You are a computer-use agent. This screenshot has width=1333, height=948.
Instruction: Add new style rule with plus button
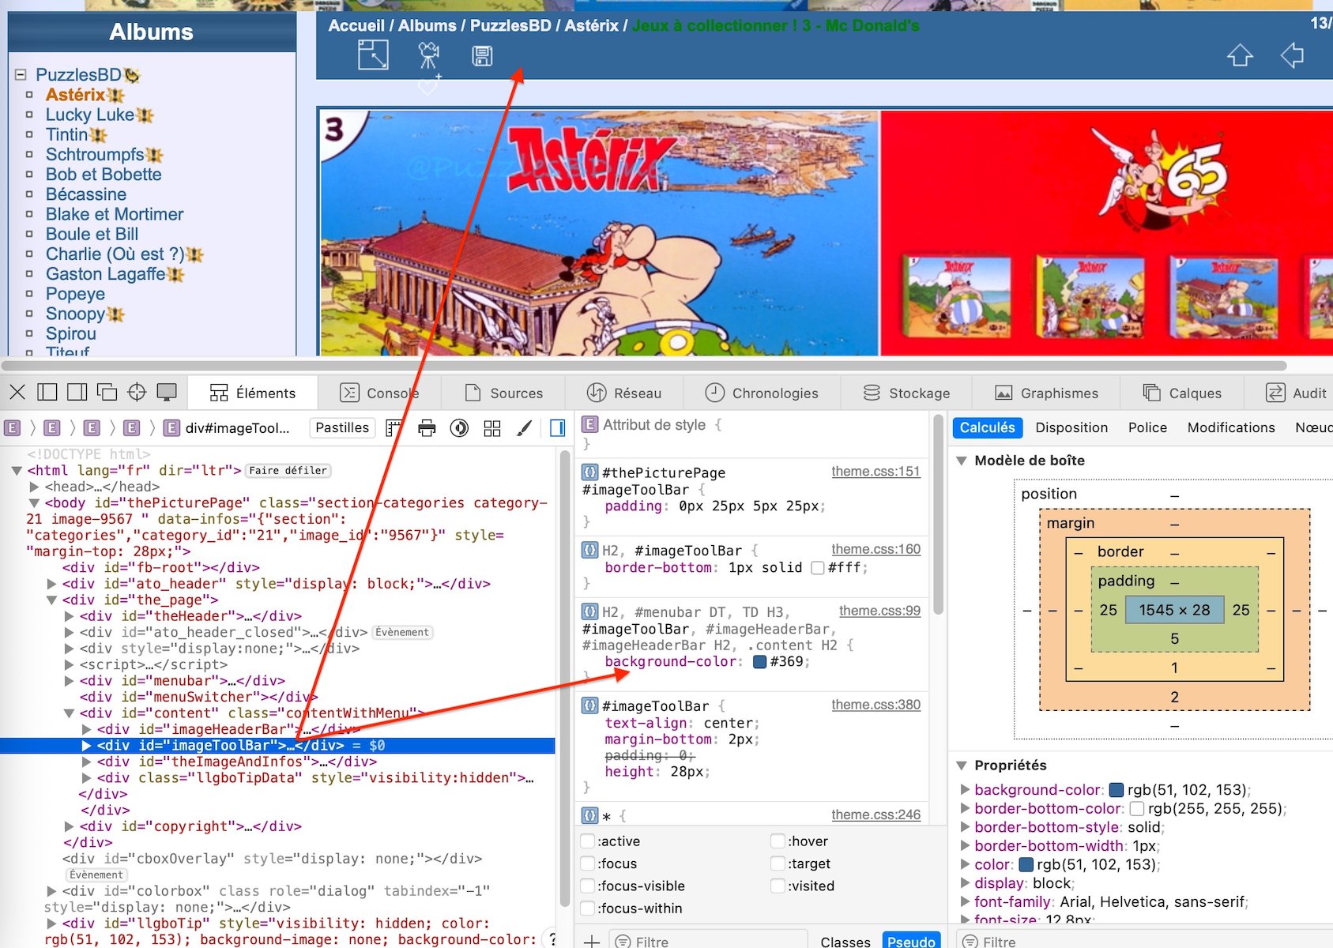click(x=592, y=941)
